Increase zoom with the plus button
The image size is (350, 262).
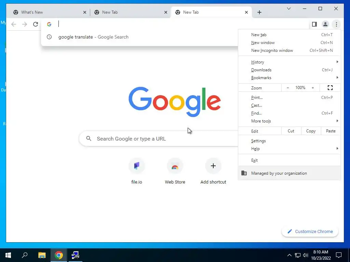coord(313,88)
